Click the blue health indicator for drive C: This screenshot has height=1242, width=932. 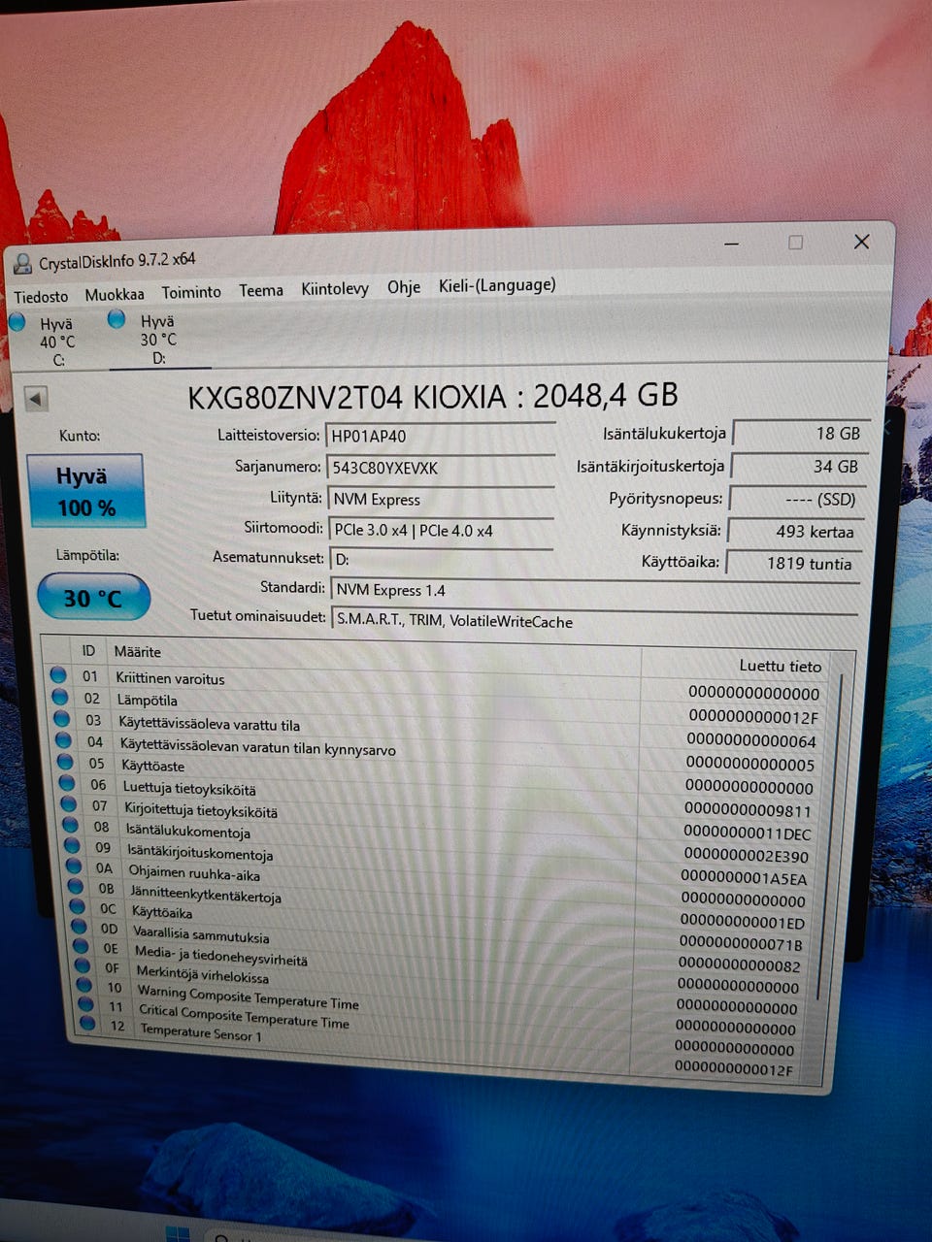17,321
